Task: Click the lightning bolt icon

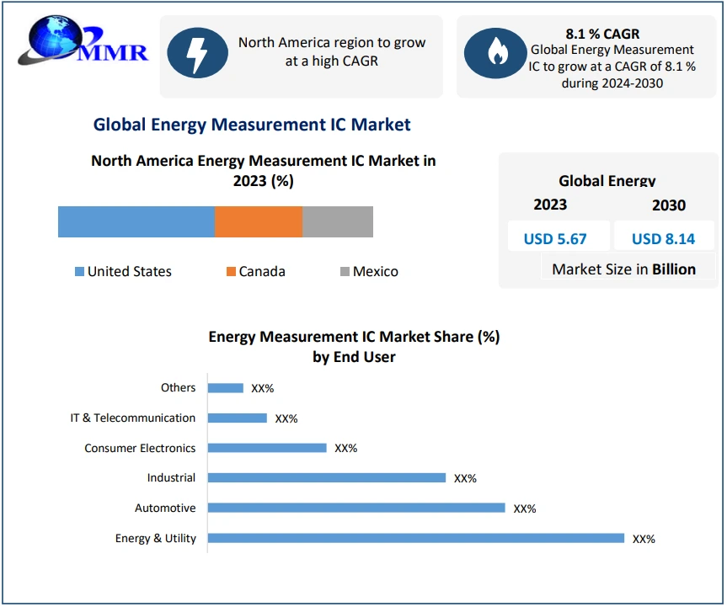Action: pyautogui.click(x=197, y=53)
